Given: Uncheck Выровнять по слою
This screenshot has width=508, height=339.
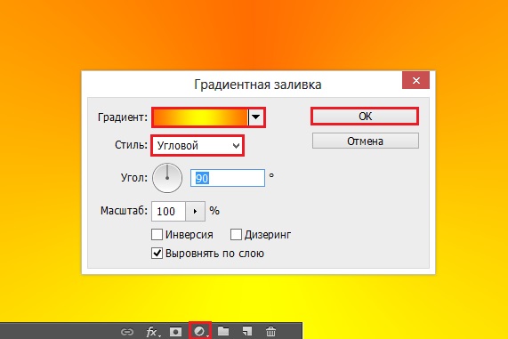Looking at the screenshot, I should [157, 253].
